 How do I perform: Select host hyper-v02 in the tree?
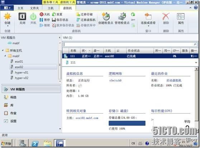(19, 78)
